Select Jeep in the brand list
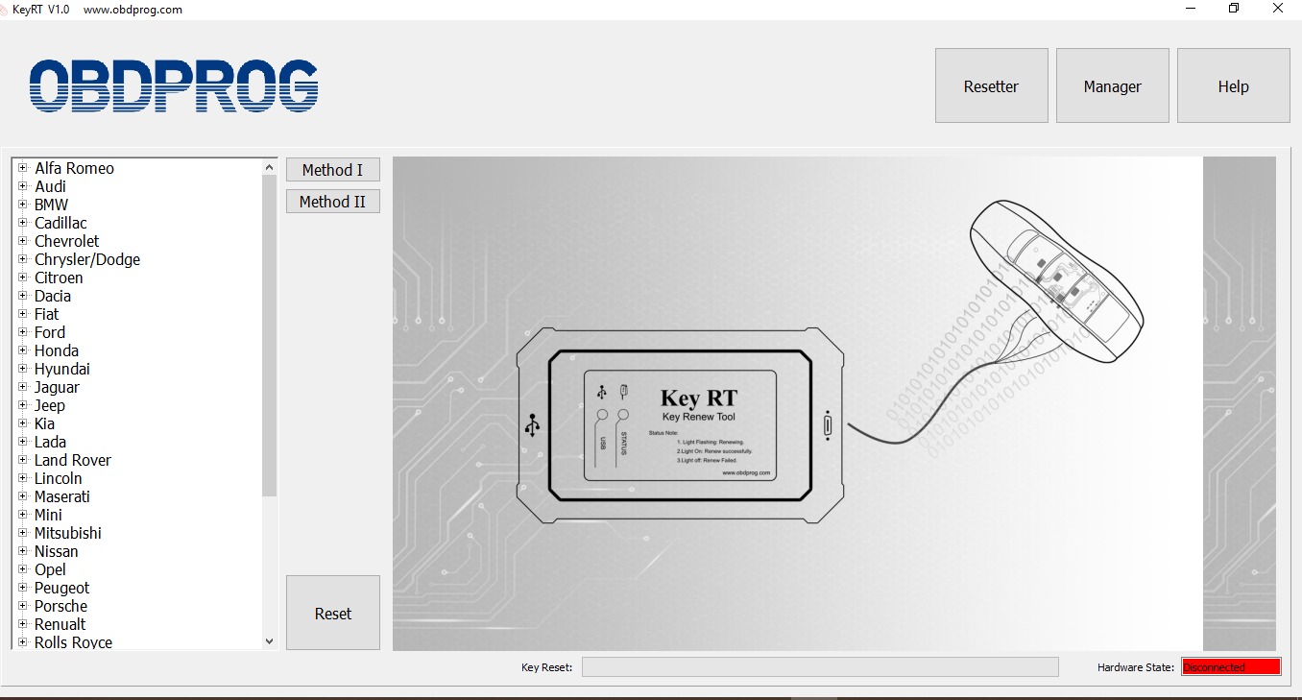Screen dimensions: 1302x700 50,405
